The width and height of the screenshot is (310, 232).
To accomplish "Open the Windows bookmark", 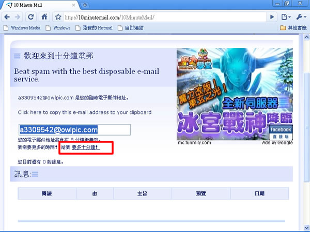I will 58,28.
